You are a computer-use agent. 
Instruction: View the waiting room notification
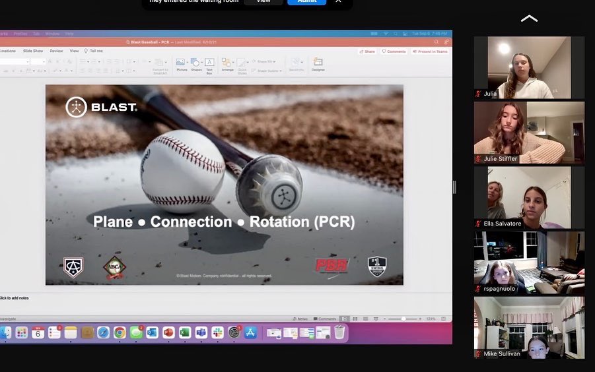click(263, 1)
